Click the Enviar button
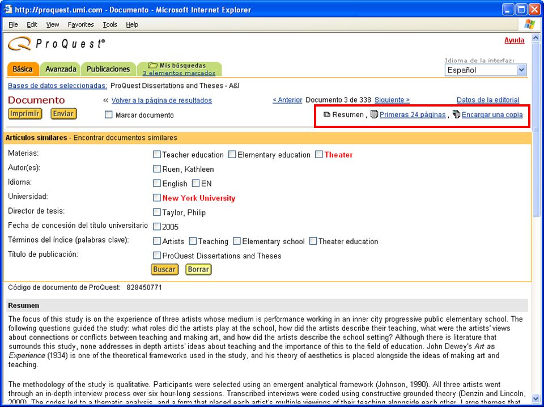This screenshot has height=408, width=544. [64, 114]
